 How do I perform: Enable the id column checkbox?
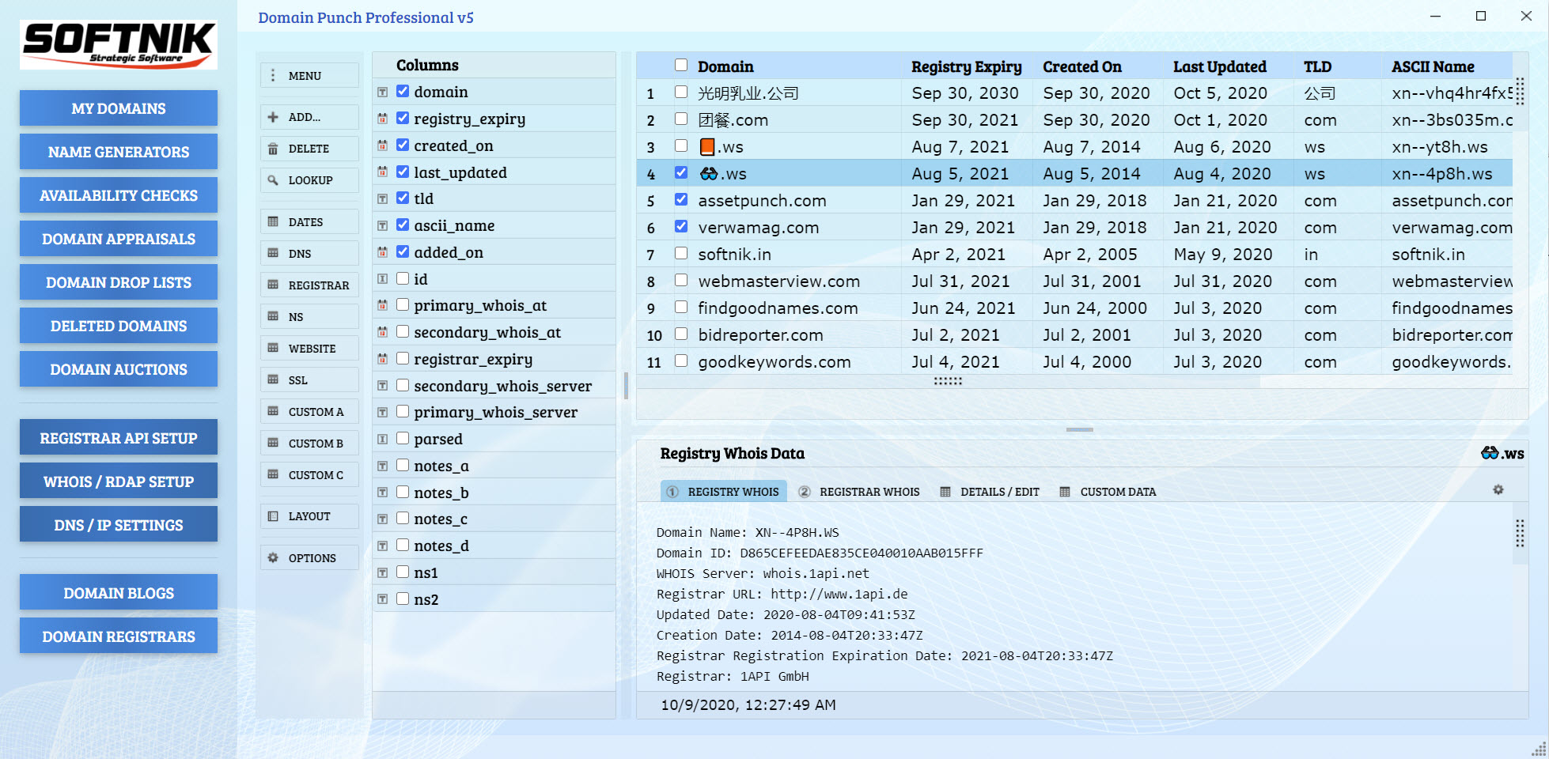click(x=403, y=278)
